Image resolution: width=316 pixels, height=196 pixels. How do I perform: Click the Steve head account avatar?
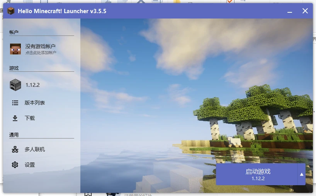coord(15,49)
